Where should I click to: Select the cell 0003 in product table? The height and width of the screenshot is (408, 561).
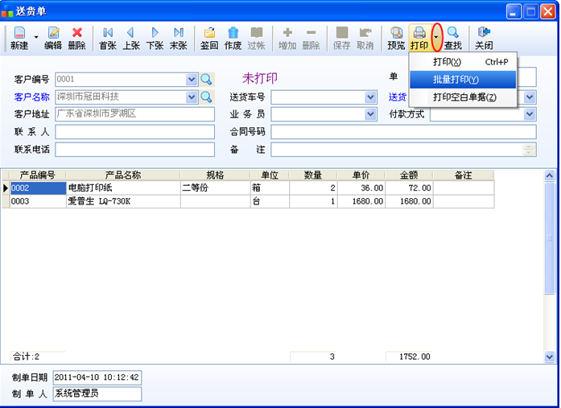pyautogui.click(x=38, y=201)
